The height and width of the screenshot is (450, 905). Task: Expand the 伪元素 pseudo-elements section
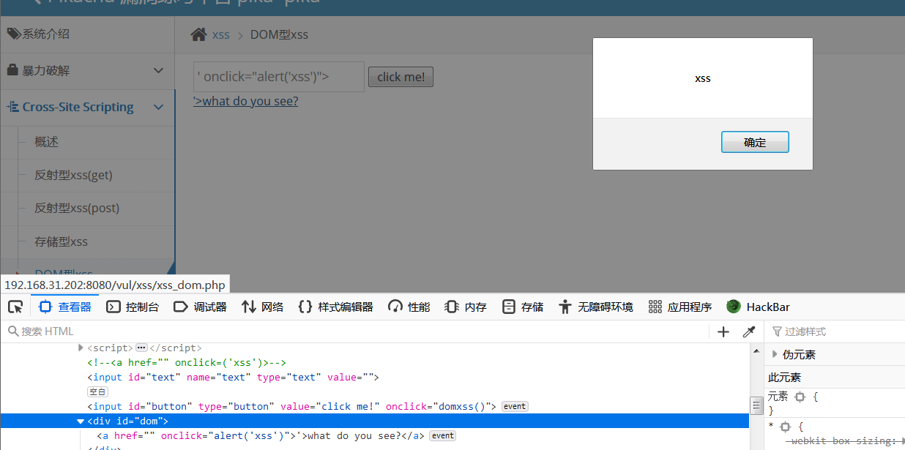775,354
